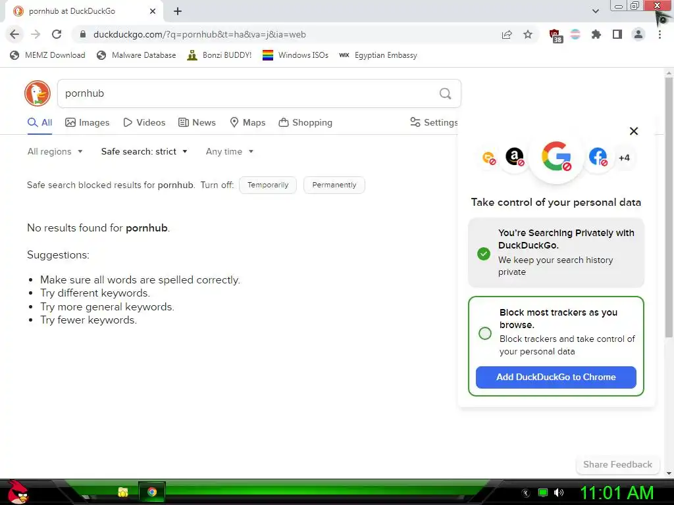
Task: Click the forward navigation arrow
Action: pyautogui.click(x=36, y=34)
